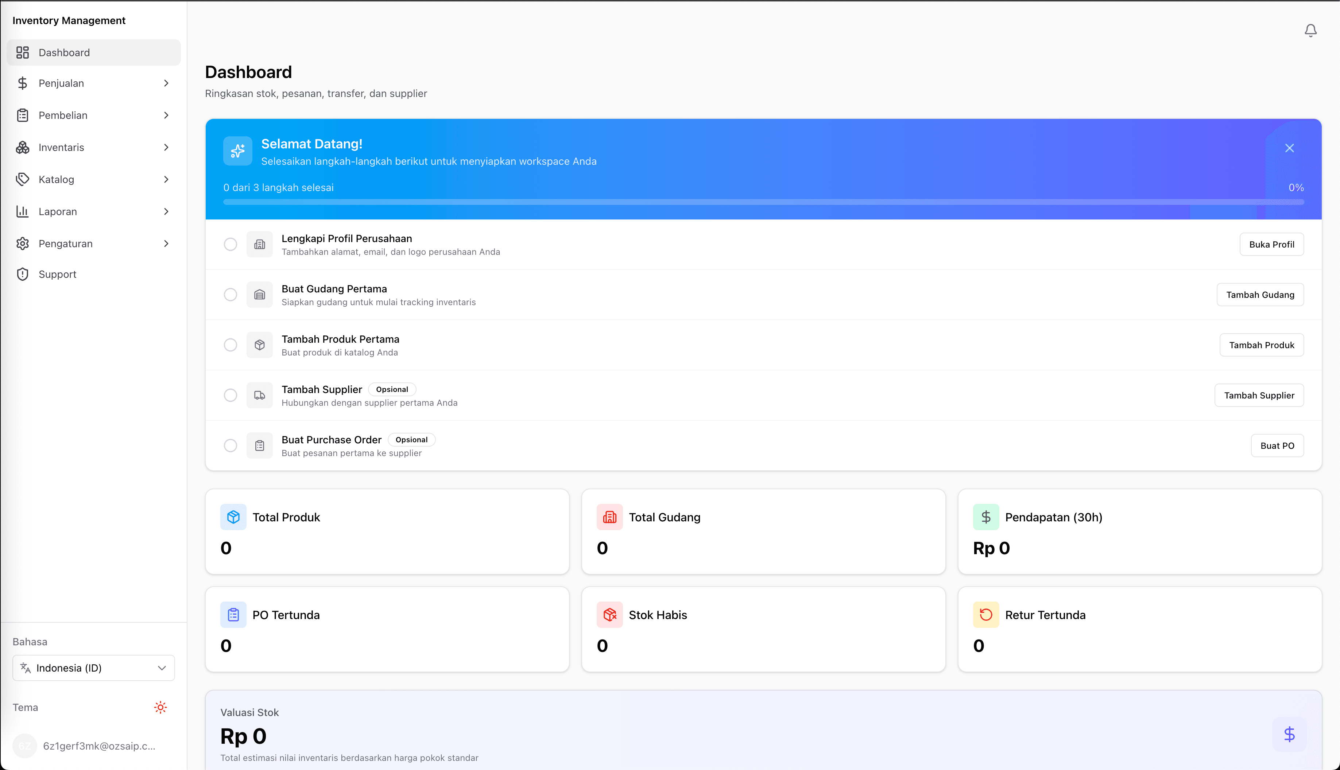Click the 0% progress percentage label
The width and height of the screenshot is (1340, 770).
[1296, 188]
